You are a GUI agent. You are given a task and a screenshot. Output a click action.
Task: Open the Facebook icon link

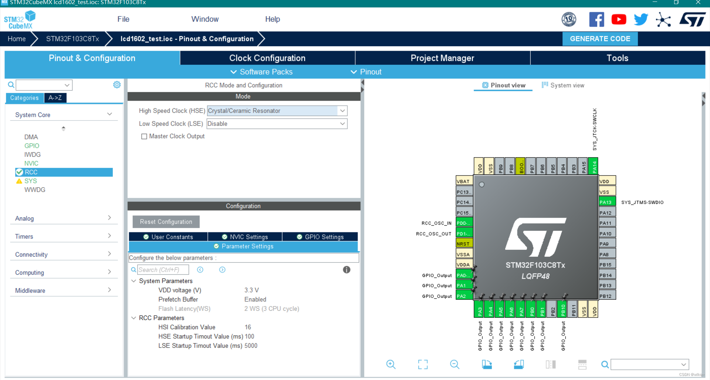(596, 19)
